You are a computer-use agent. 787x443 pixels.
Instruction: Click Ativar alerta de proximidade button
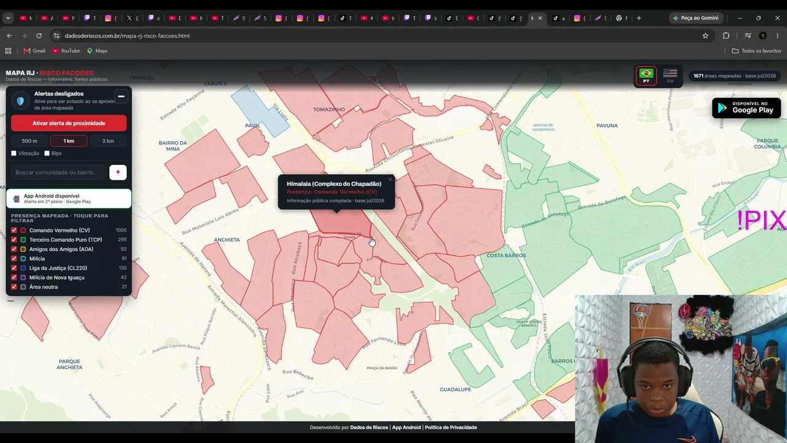[x=69, y=123]
